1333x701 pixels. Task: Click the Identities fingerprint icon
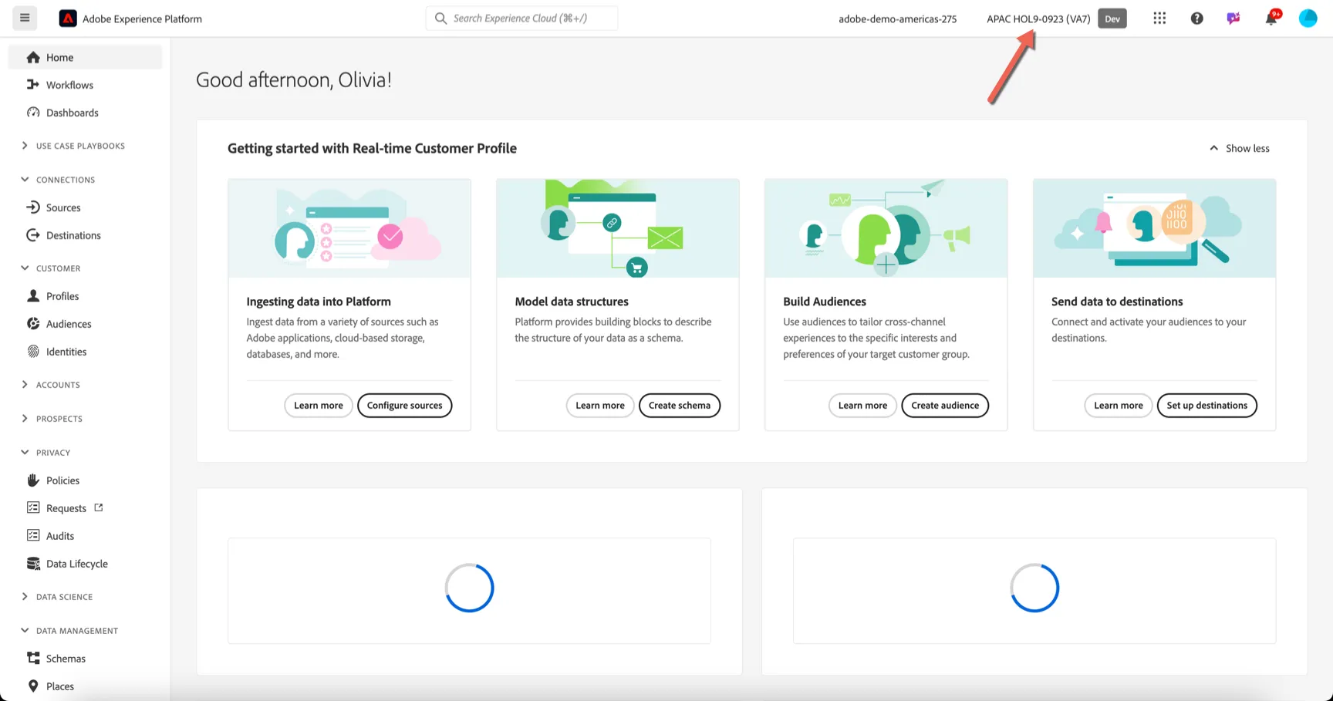tap(33, 352)
